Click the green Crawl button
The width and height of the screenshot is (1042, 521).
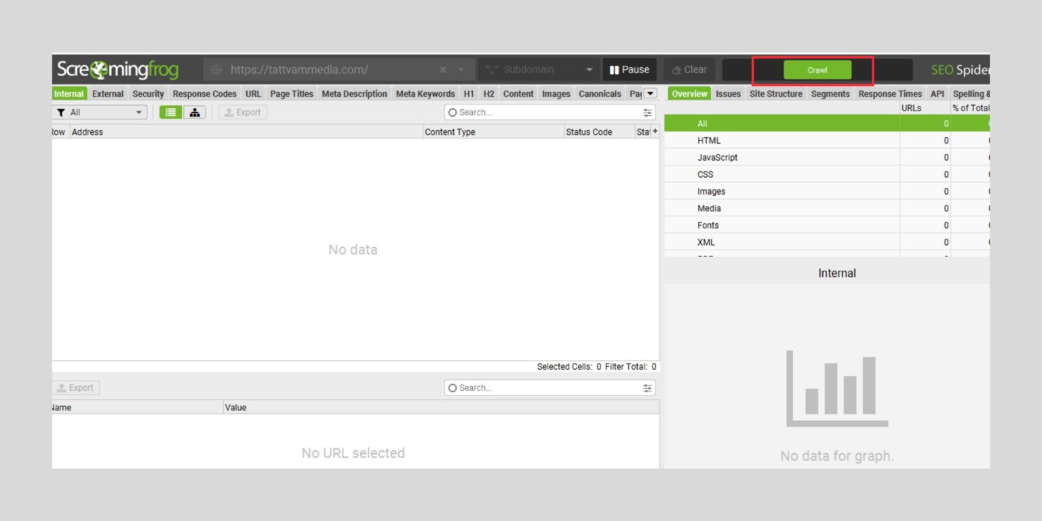pos(817,70)
